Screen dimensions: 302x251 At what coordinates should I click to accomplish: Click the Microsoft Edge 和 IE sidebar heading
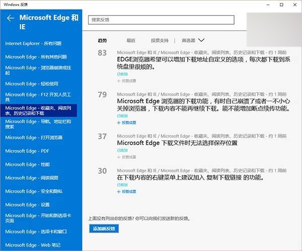coord(49,22)
